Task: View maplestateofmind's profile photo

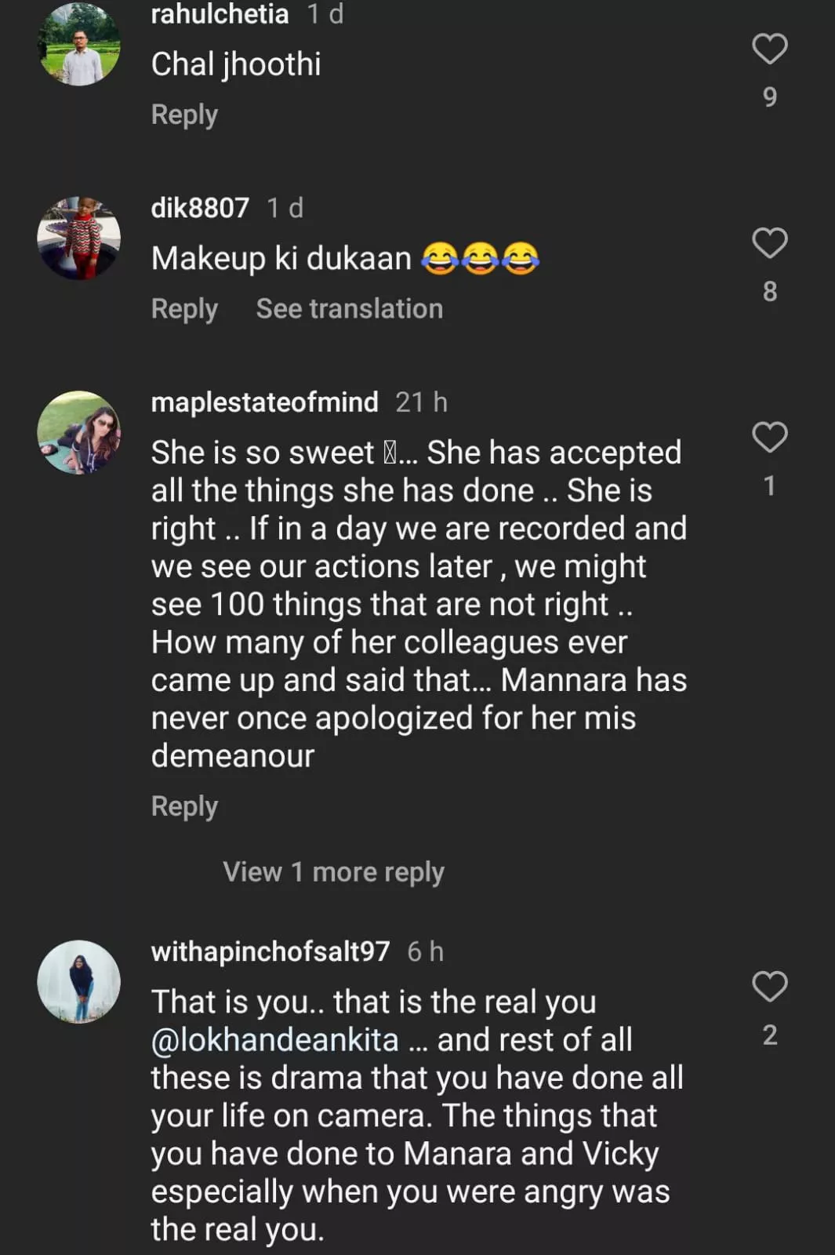Action: 79,432
